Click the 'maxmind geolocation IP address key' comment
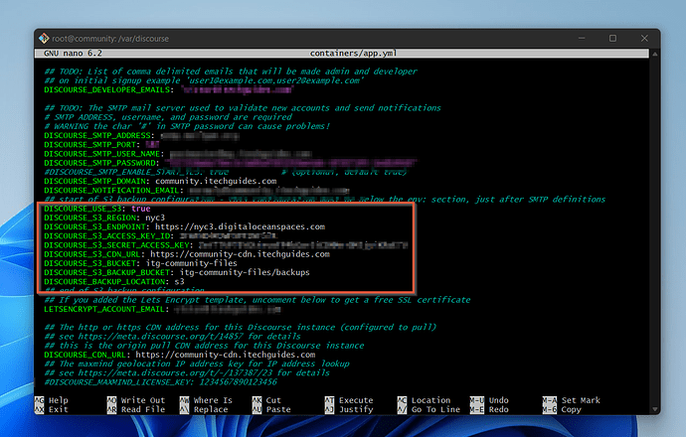This screenshot has height=437, width=686. pyautogui.click(x=197, y=364)
